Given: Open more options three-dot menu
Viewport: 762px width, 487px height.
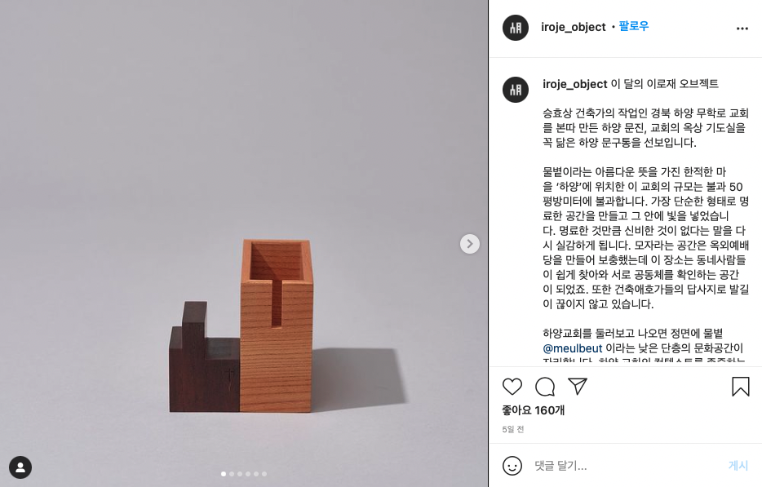Looking at the screenshot, I should coord(742,29).
